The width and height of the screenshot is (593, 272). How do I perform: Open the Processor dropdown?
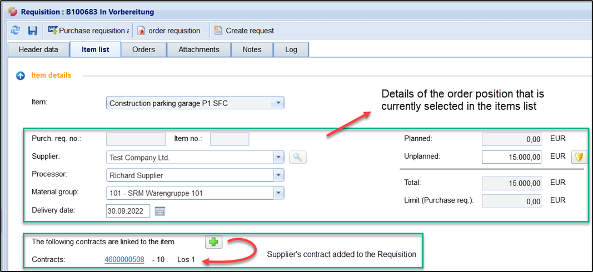(x=278, y=175)
